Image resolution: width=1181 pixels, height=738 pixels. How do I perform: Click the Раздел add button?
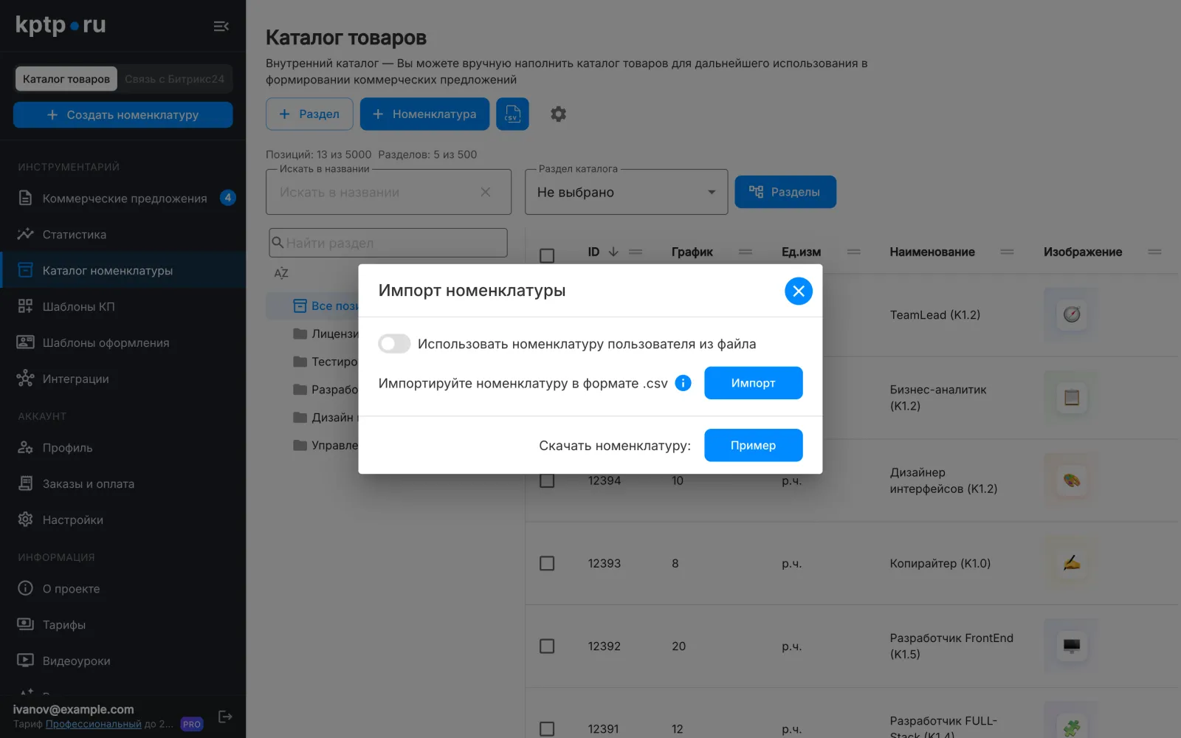coord(309,114)
